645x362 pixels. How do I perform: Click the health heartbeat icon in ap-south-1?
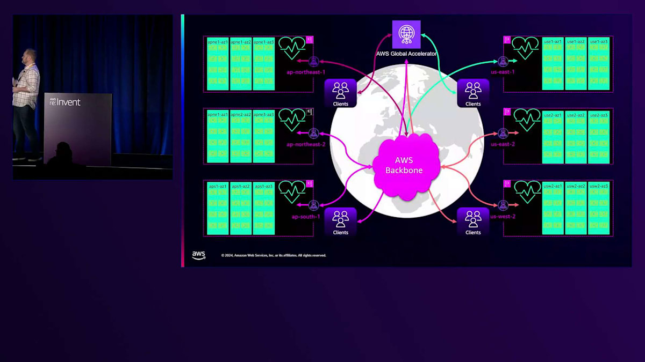coord(292,191)
